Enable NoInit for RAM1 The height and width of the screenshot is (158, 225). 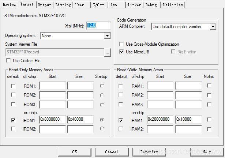[x=209, y=86]
